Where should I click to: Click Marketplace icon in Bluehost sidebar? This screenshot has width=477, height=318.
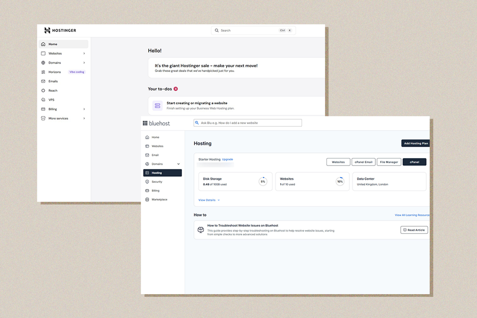pyautogui.click(x=147, y=200)
